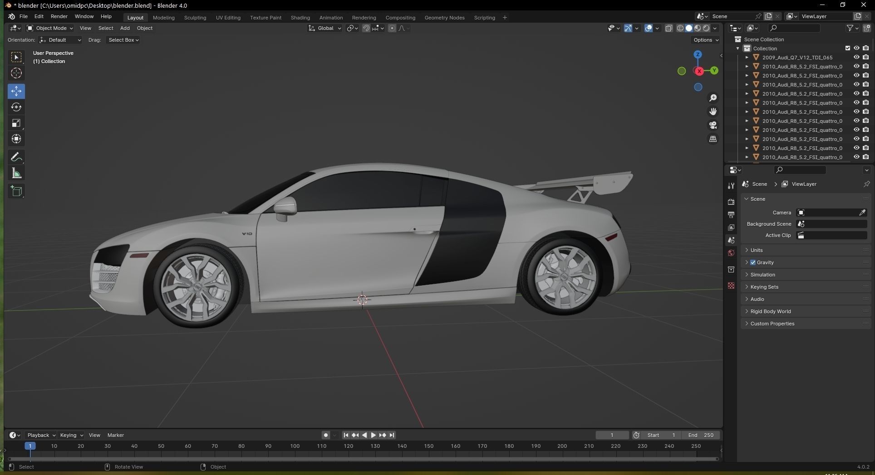Pick camera object with eyedropper icon

click(862, 213)
